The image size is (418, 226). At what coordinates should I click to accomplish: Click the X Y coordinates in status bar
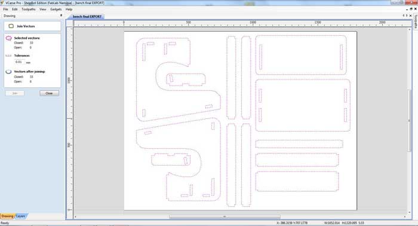[292, 223]
